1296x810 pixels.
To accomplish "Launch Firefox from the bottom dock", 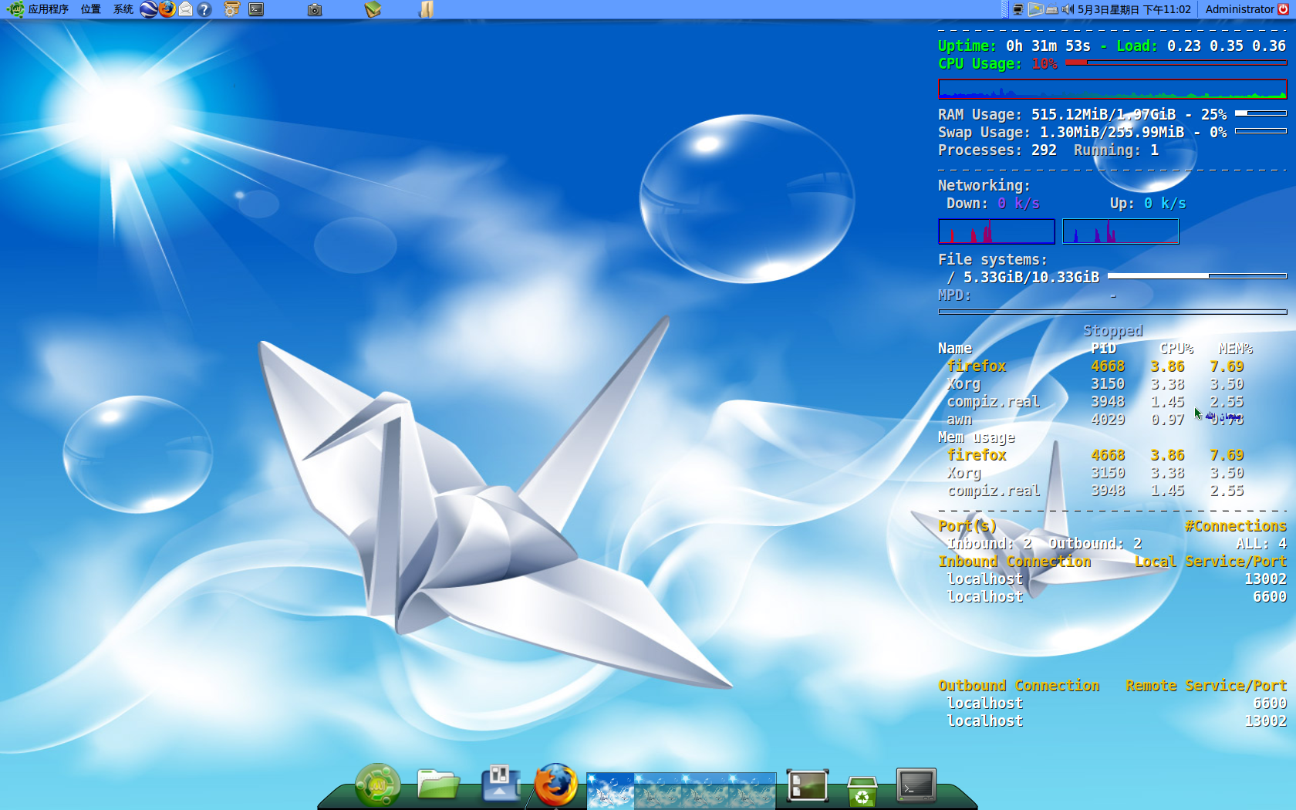I will coord(555,785).
